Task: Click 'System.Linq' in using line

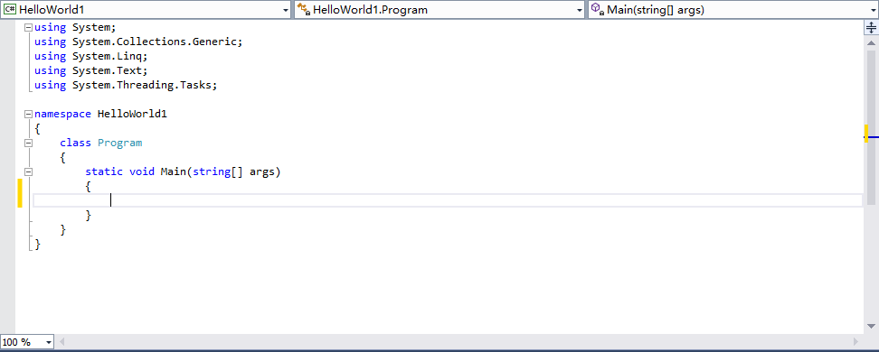Action: (x=107, y=56)
